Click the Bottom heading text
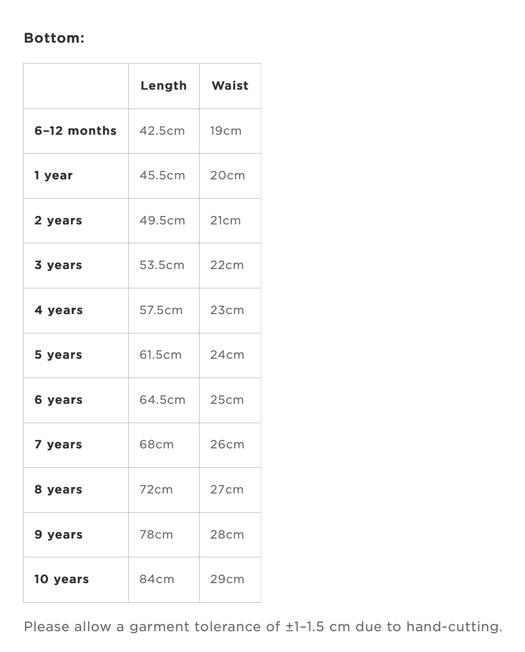The image size is (525, 652). pyautogui.click(x=54, y=38)
